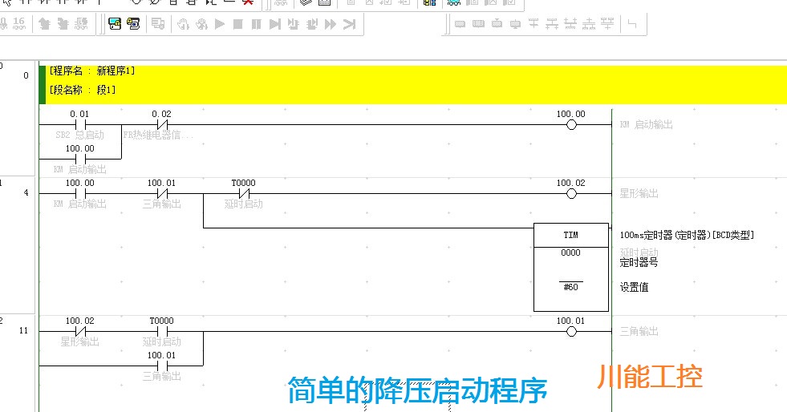This screenshot has height=412, width=787.
Task: Select the 0.01 SB2 start contact
Action: point(80,125)
